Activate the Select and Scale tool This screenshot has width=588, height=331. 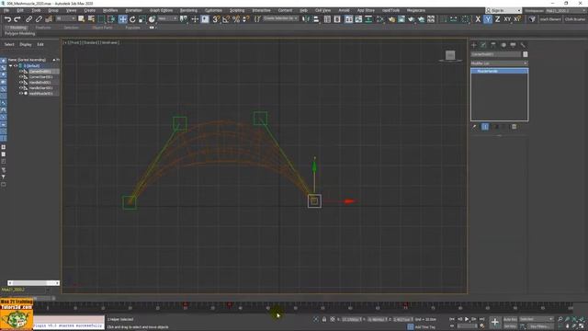(x=142, y=19)
